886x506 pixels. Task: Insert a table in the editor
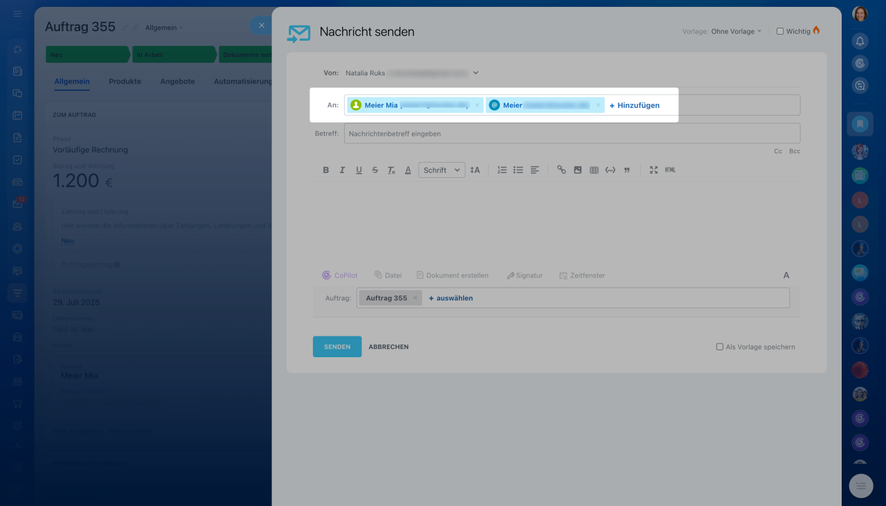(x=594, y=170)
